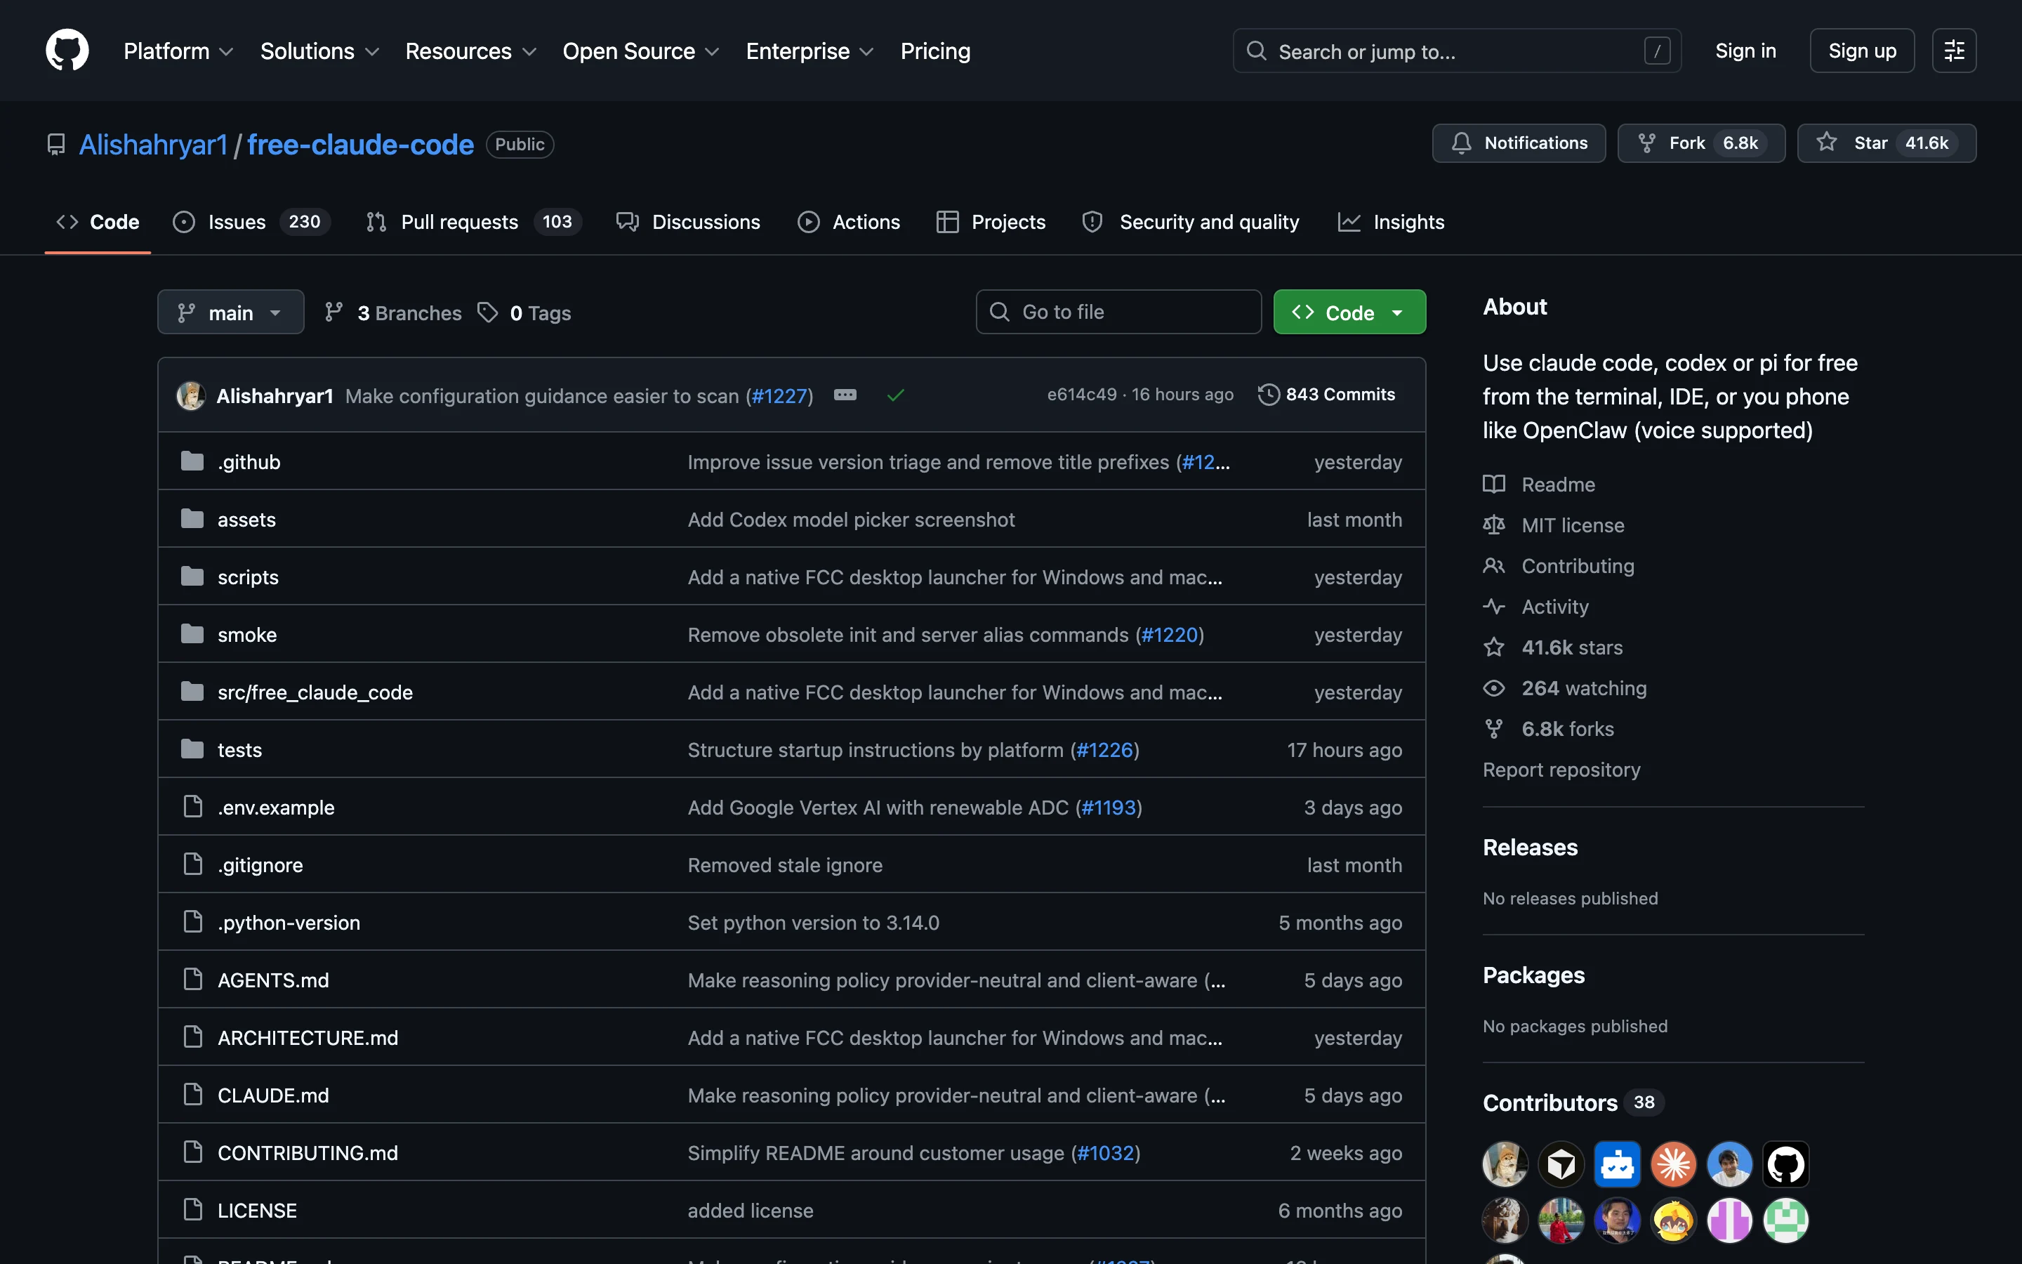This screenshot has height=1264, width=2022.
Task: Open the Security and quality tab
Action: [1191, 221]
